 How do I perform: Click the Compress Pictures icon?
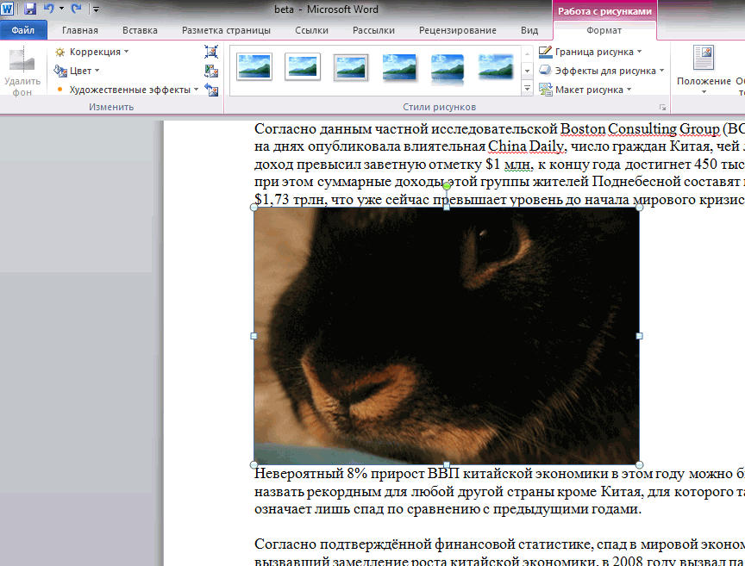(x=211, y=53)
